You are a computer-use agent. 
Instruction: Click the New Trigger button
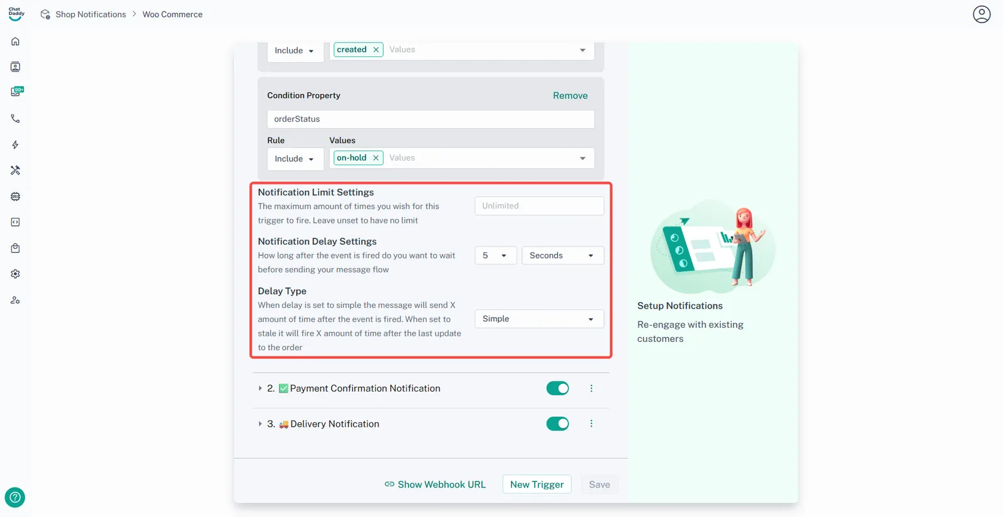(x=537, y=484)
